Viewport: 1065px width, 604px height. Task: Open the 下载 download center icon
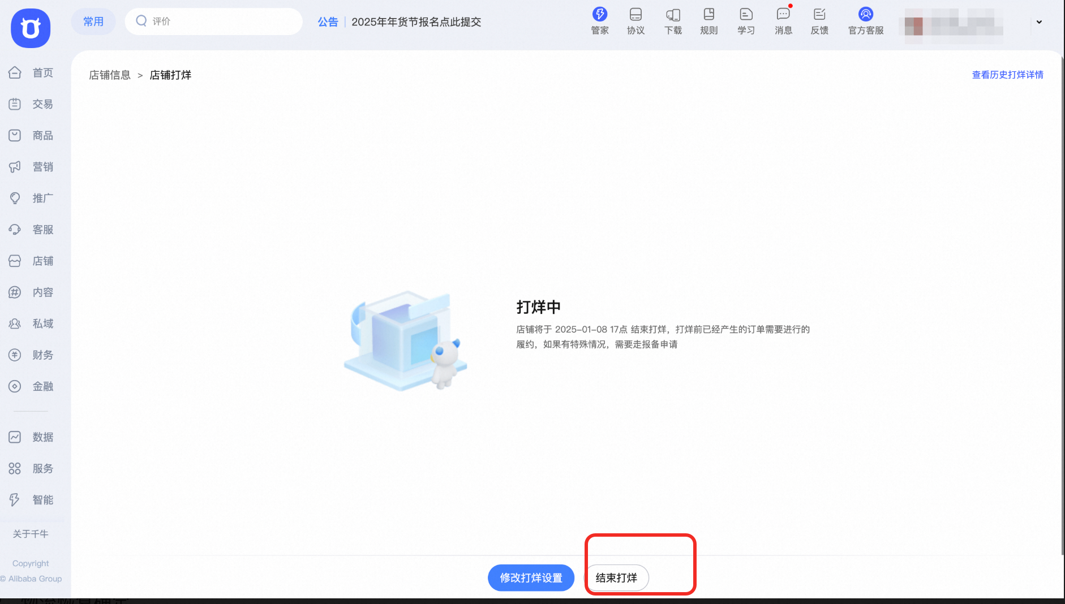pyautogui.click(x=673, y=21)
